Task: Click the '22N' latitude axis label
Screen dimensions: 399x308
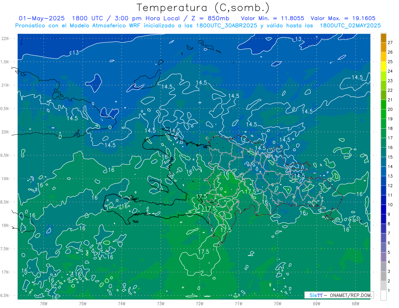Action: [x=5, y=38]
